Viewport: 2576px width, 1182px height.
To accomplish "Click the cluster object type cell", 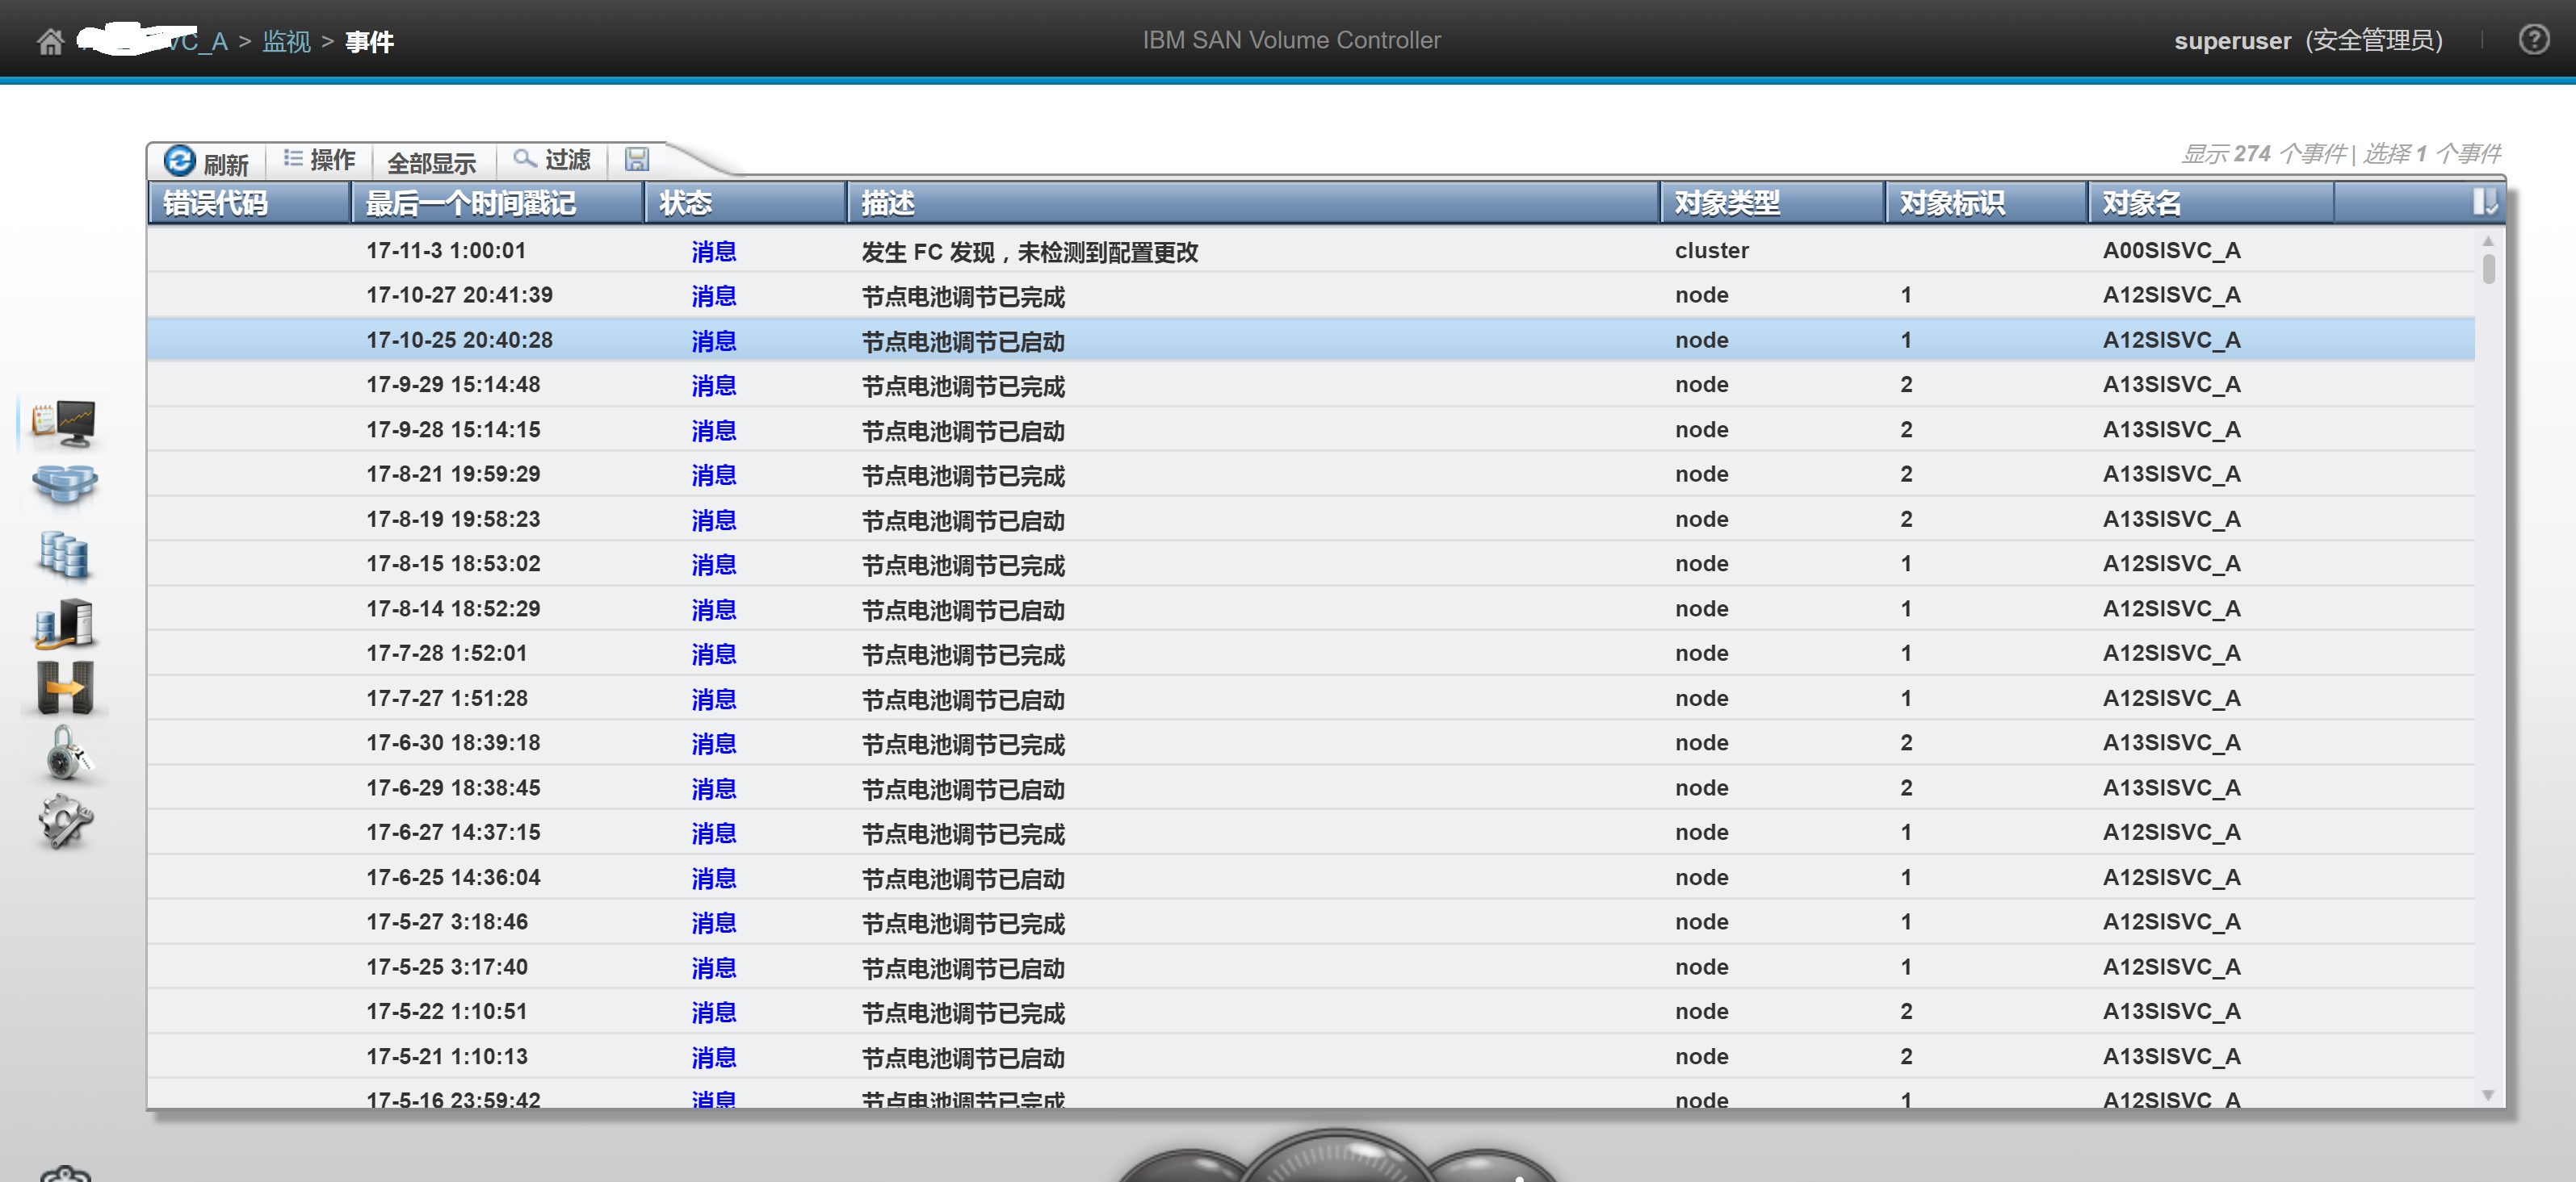I will click(x=1711, y=251).
